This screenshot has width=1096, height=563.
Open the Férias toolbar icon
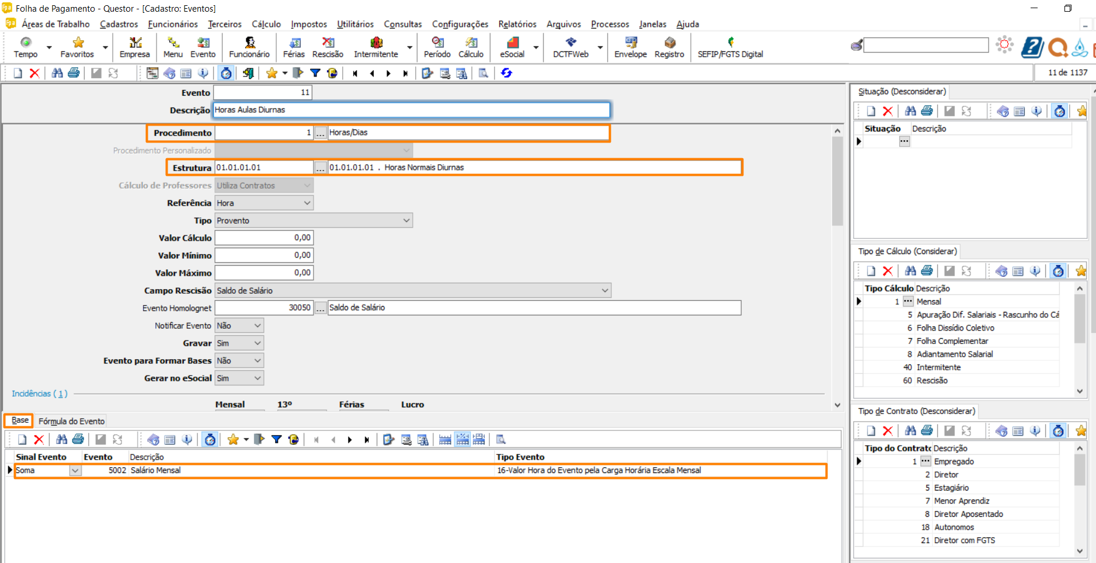pyautogui.click(x=294, y=47)
